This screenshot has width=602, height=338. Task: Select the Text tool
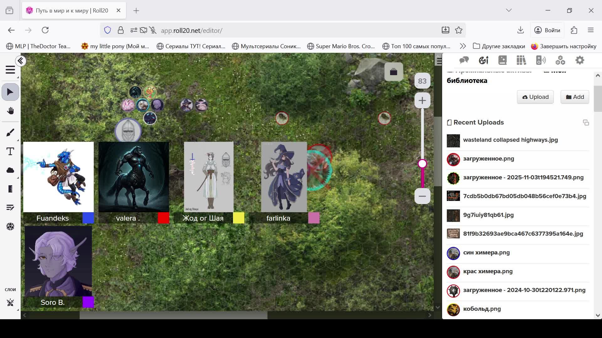click(10, 151)
